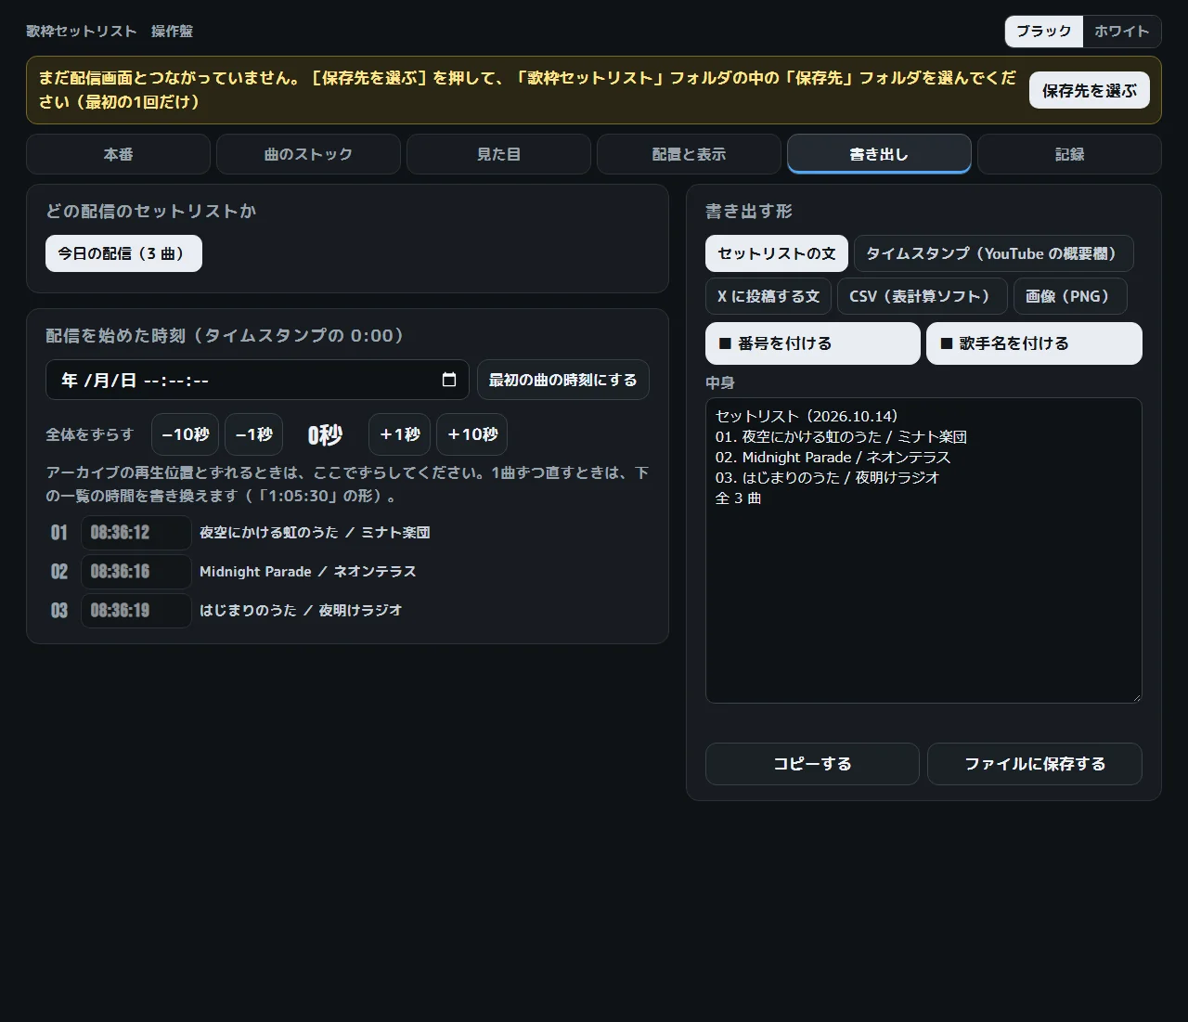Select タイムスタンプ (YouTube の概要欄) format
Image resolution: width=1188 pixels, height=1022 pixels.
(993, 253)
